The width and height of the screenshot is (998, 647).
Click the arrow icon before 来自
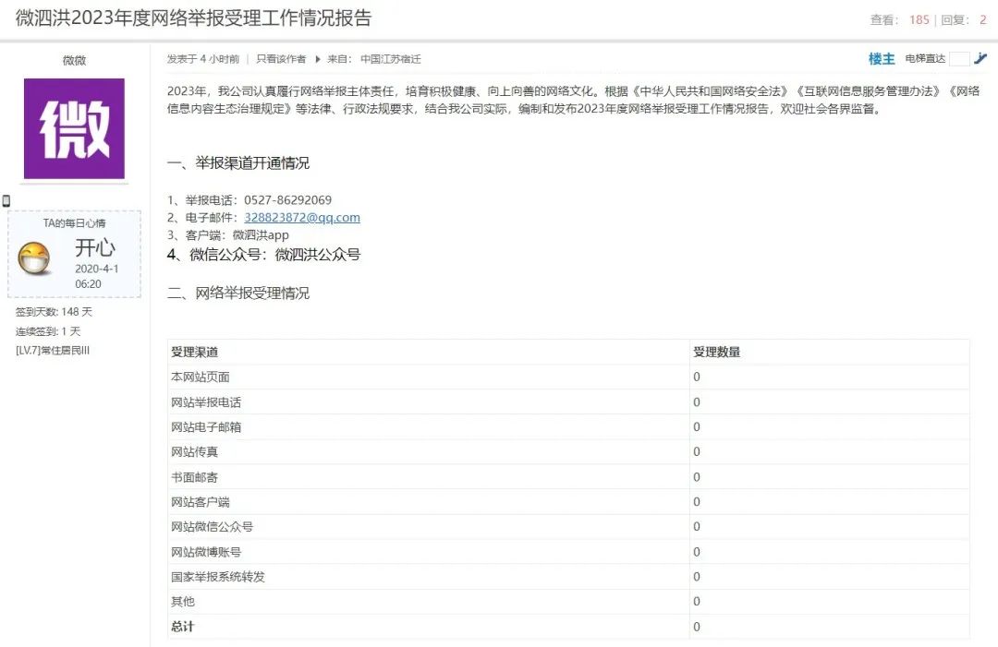(318, 59)
